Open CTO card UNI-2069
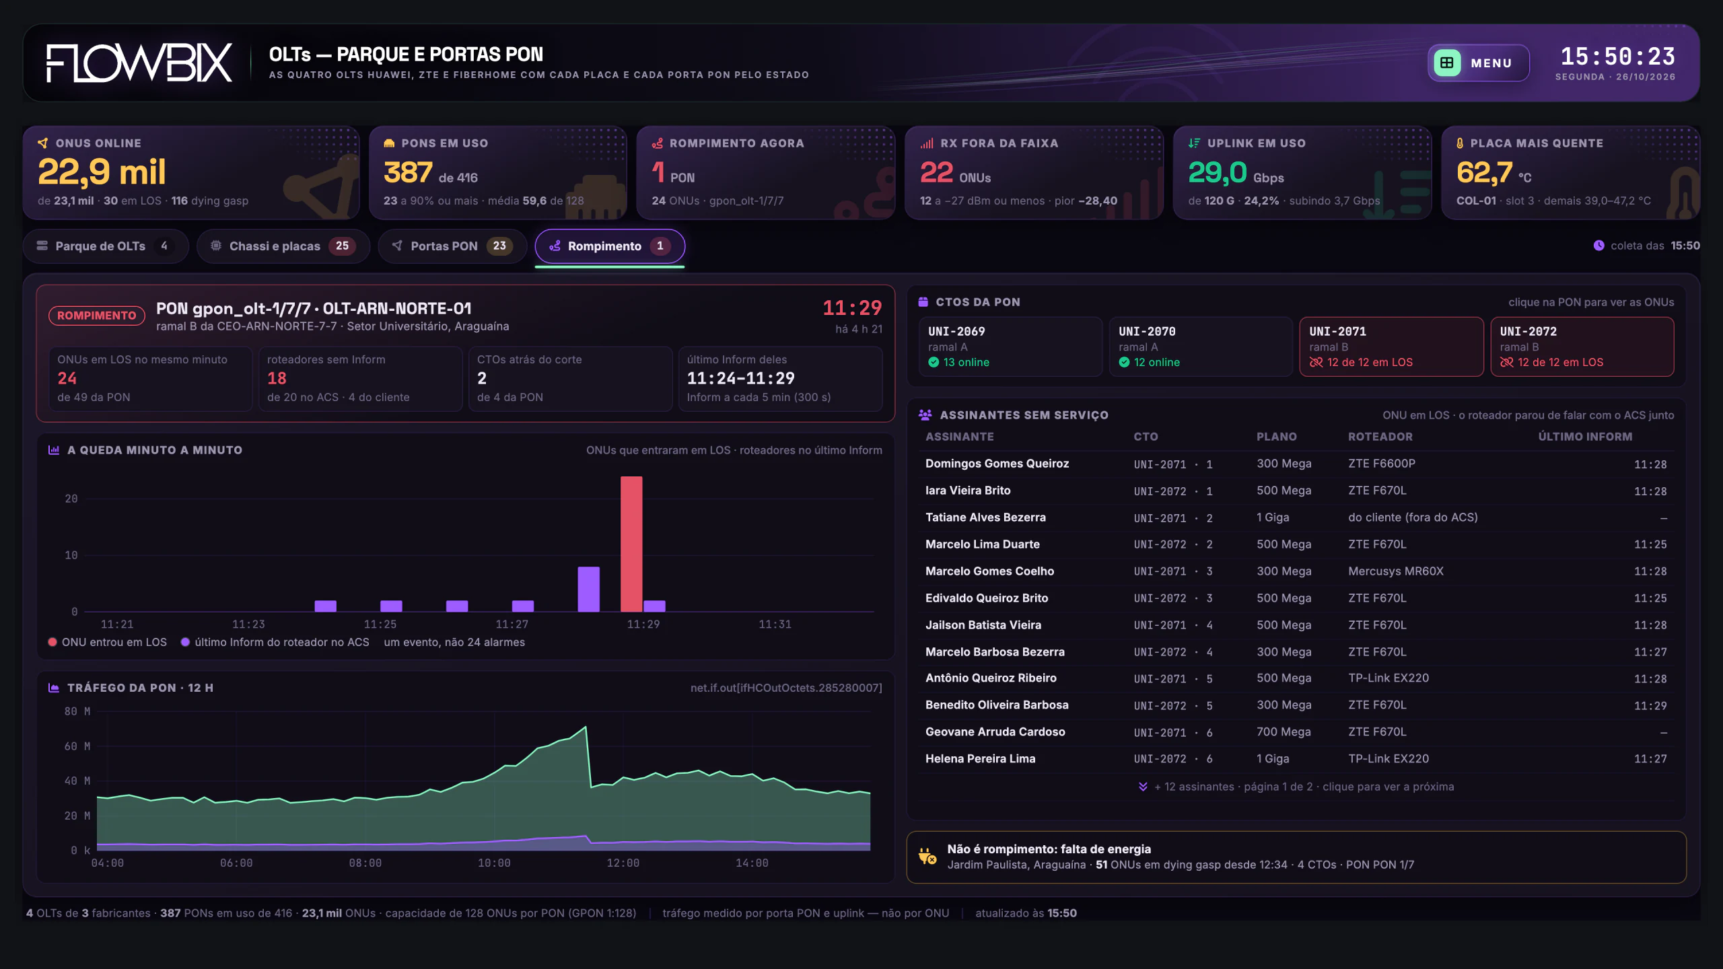Image resolution: width=1723 pixels, height=969 pixels. (1010, 347)
